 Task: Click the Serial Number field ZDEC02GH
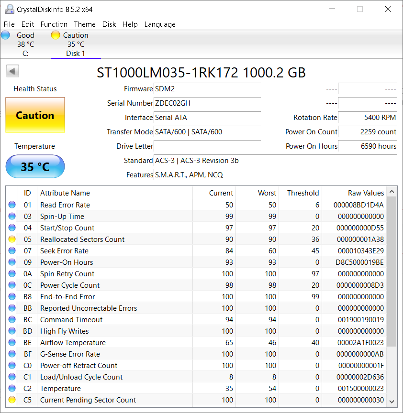point(207,103)
